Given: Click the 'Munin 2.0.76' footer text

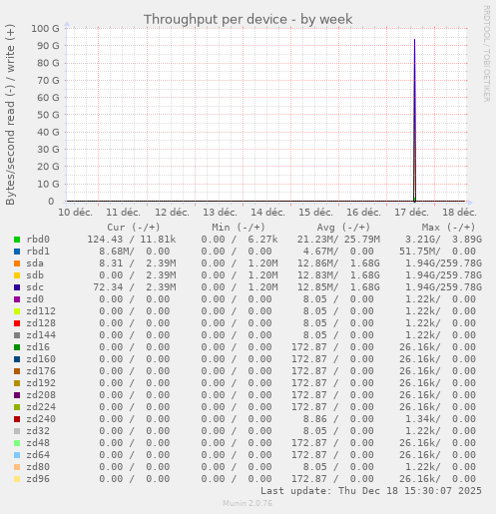Looking at the screenshot, I should pos(248,503).
